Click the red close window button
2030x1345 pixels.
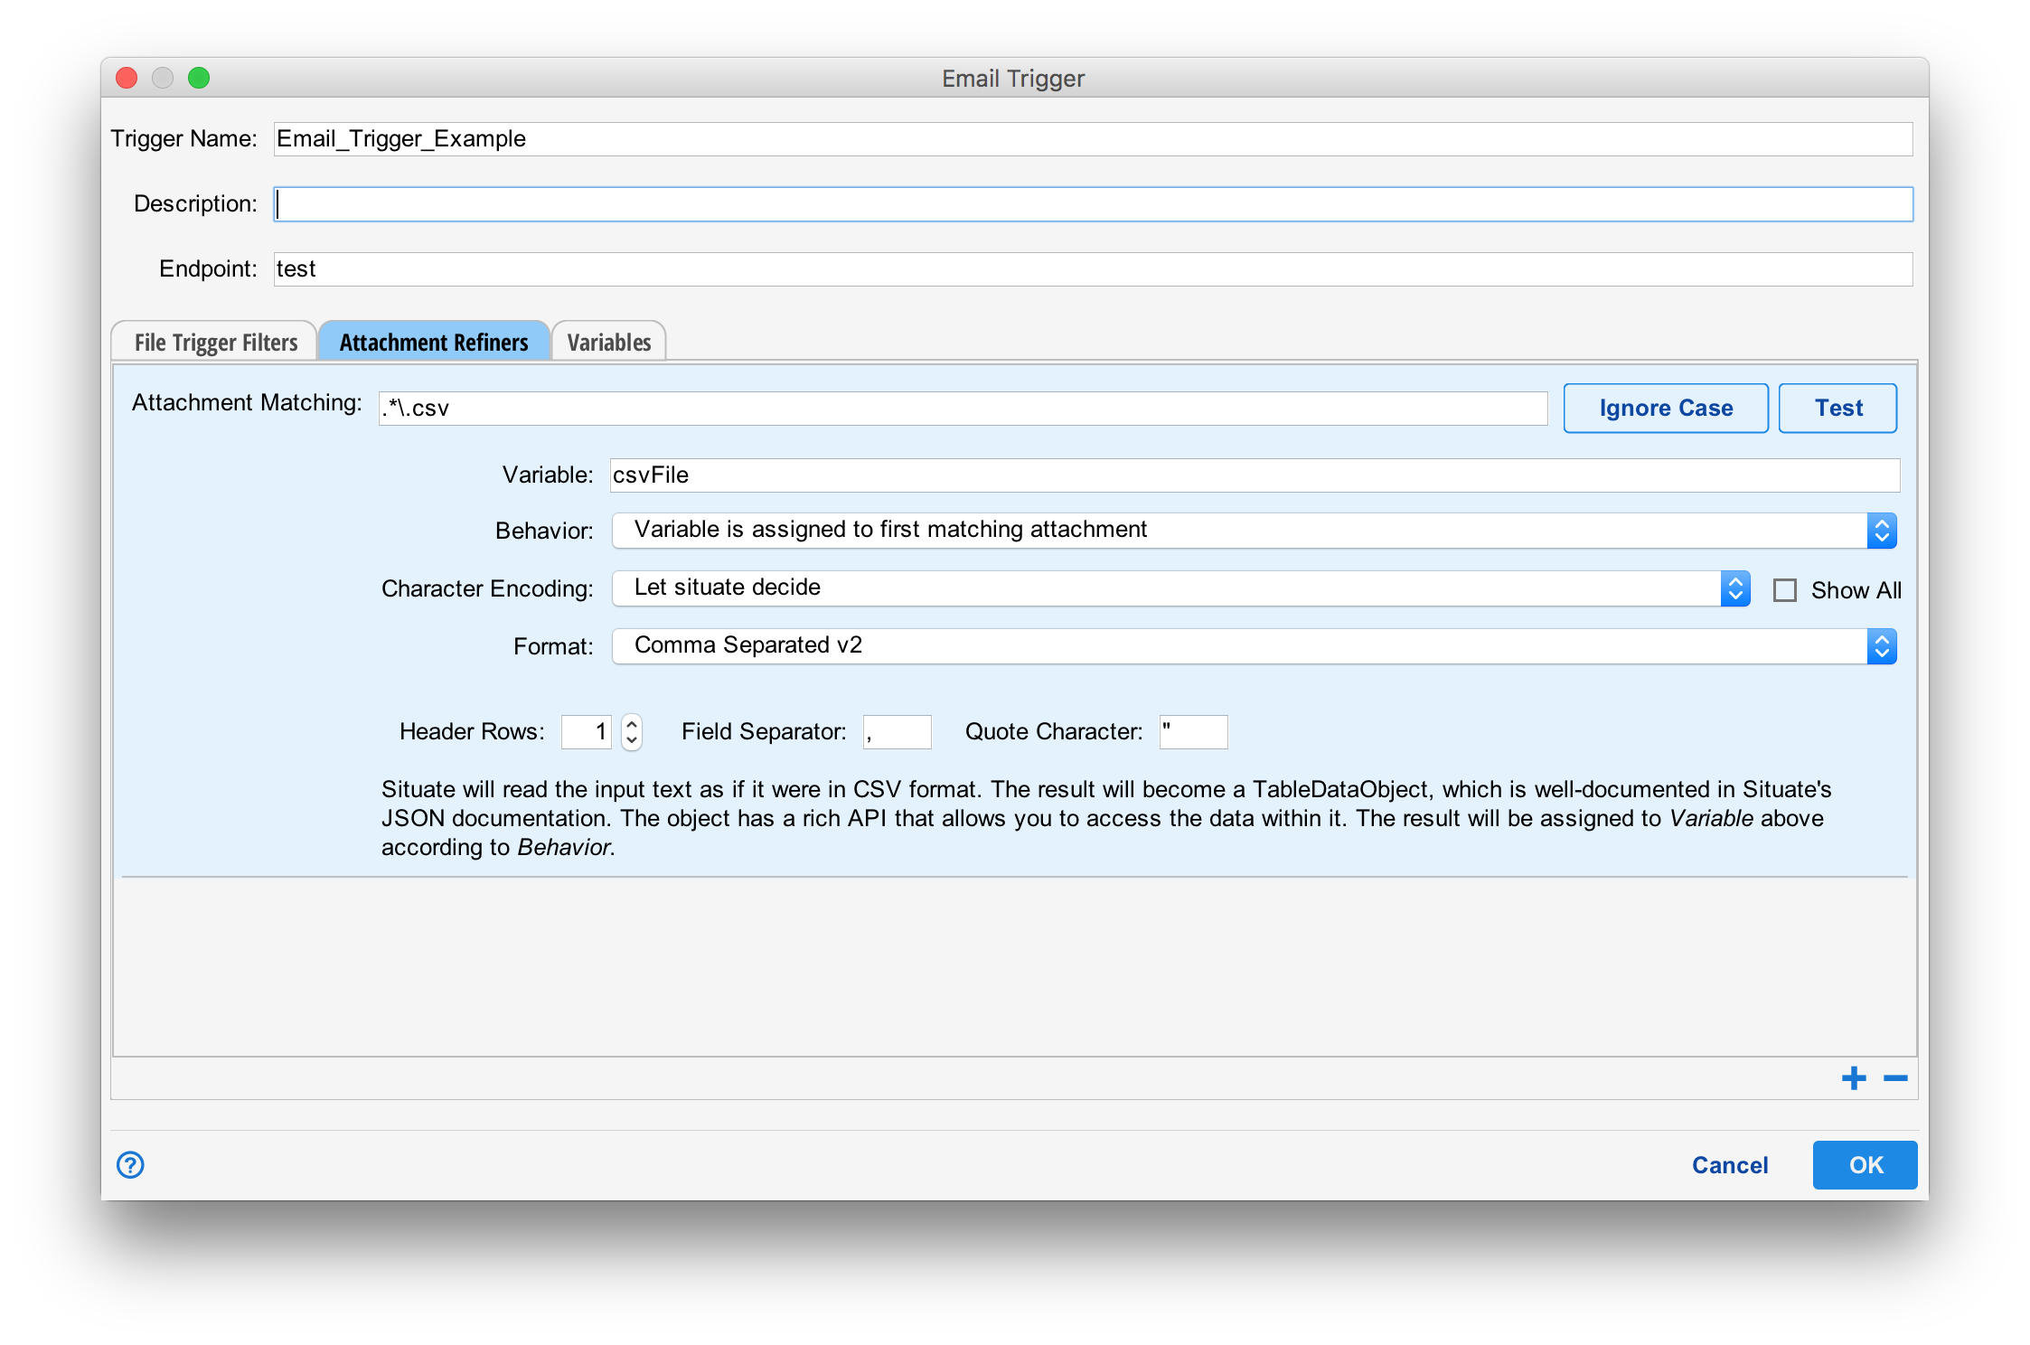pos(127,78)
